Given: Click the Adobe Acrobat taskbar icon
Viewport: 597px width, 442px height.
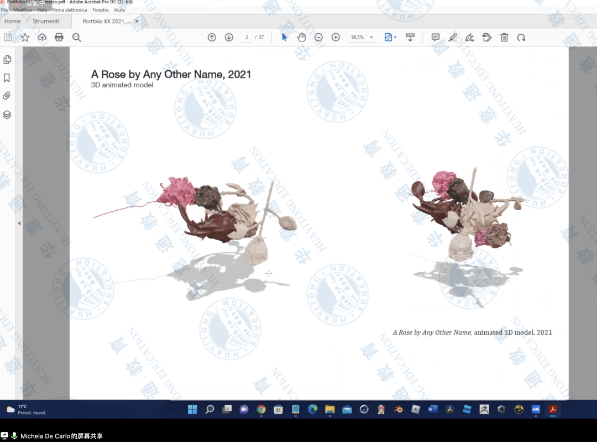Looking at the screenshot, I should pyautogui.click(x=553, y=409).
